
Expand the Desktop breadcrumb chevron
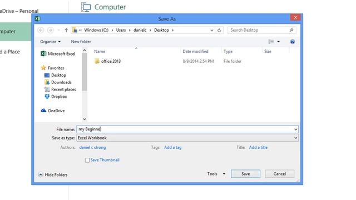click(x=173, y=30)
